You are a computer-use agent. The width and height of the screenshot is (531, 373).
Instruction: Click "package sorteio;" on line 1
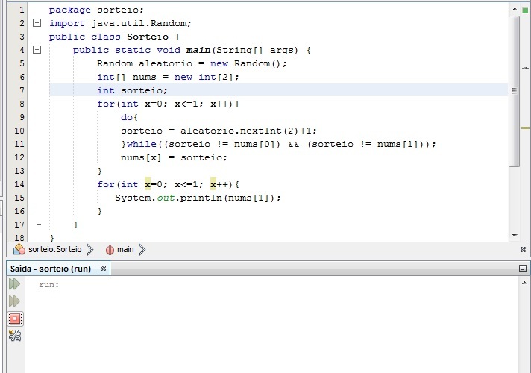[96, 10]
